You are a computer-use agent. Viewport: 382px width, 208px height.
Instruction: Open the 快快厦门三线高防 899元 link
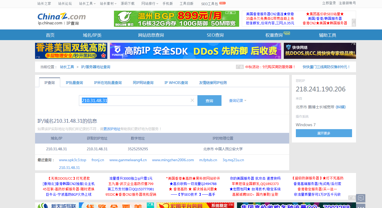point(327,67)
